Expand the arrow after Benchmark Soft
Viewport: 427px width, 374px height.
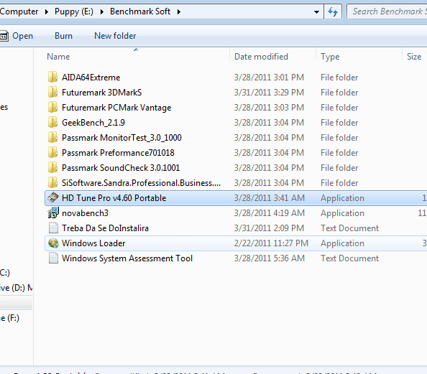179,11
